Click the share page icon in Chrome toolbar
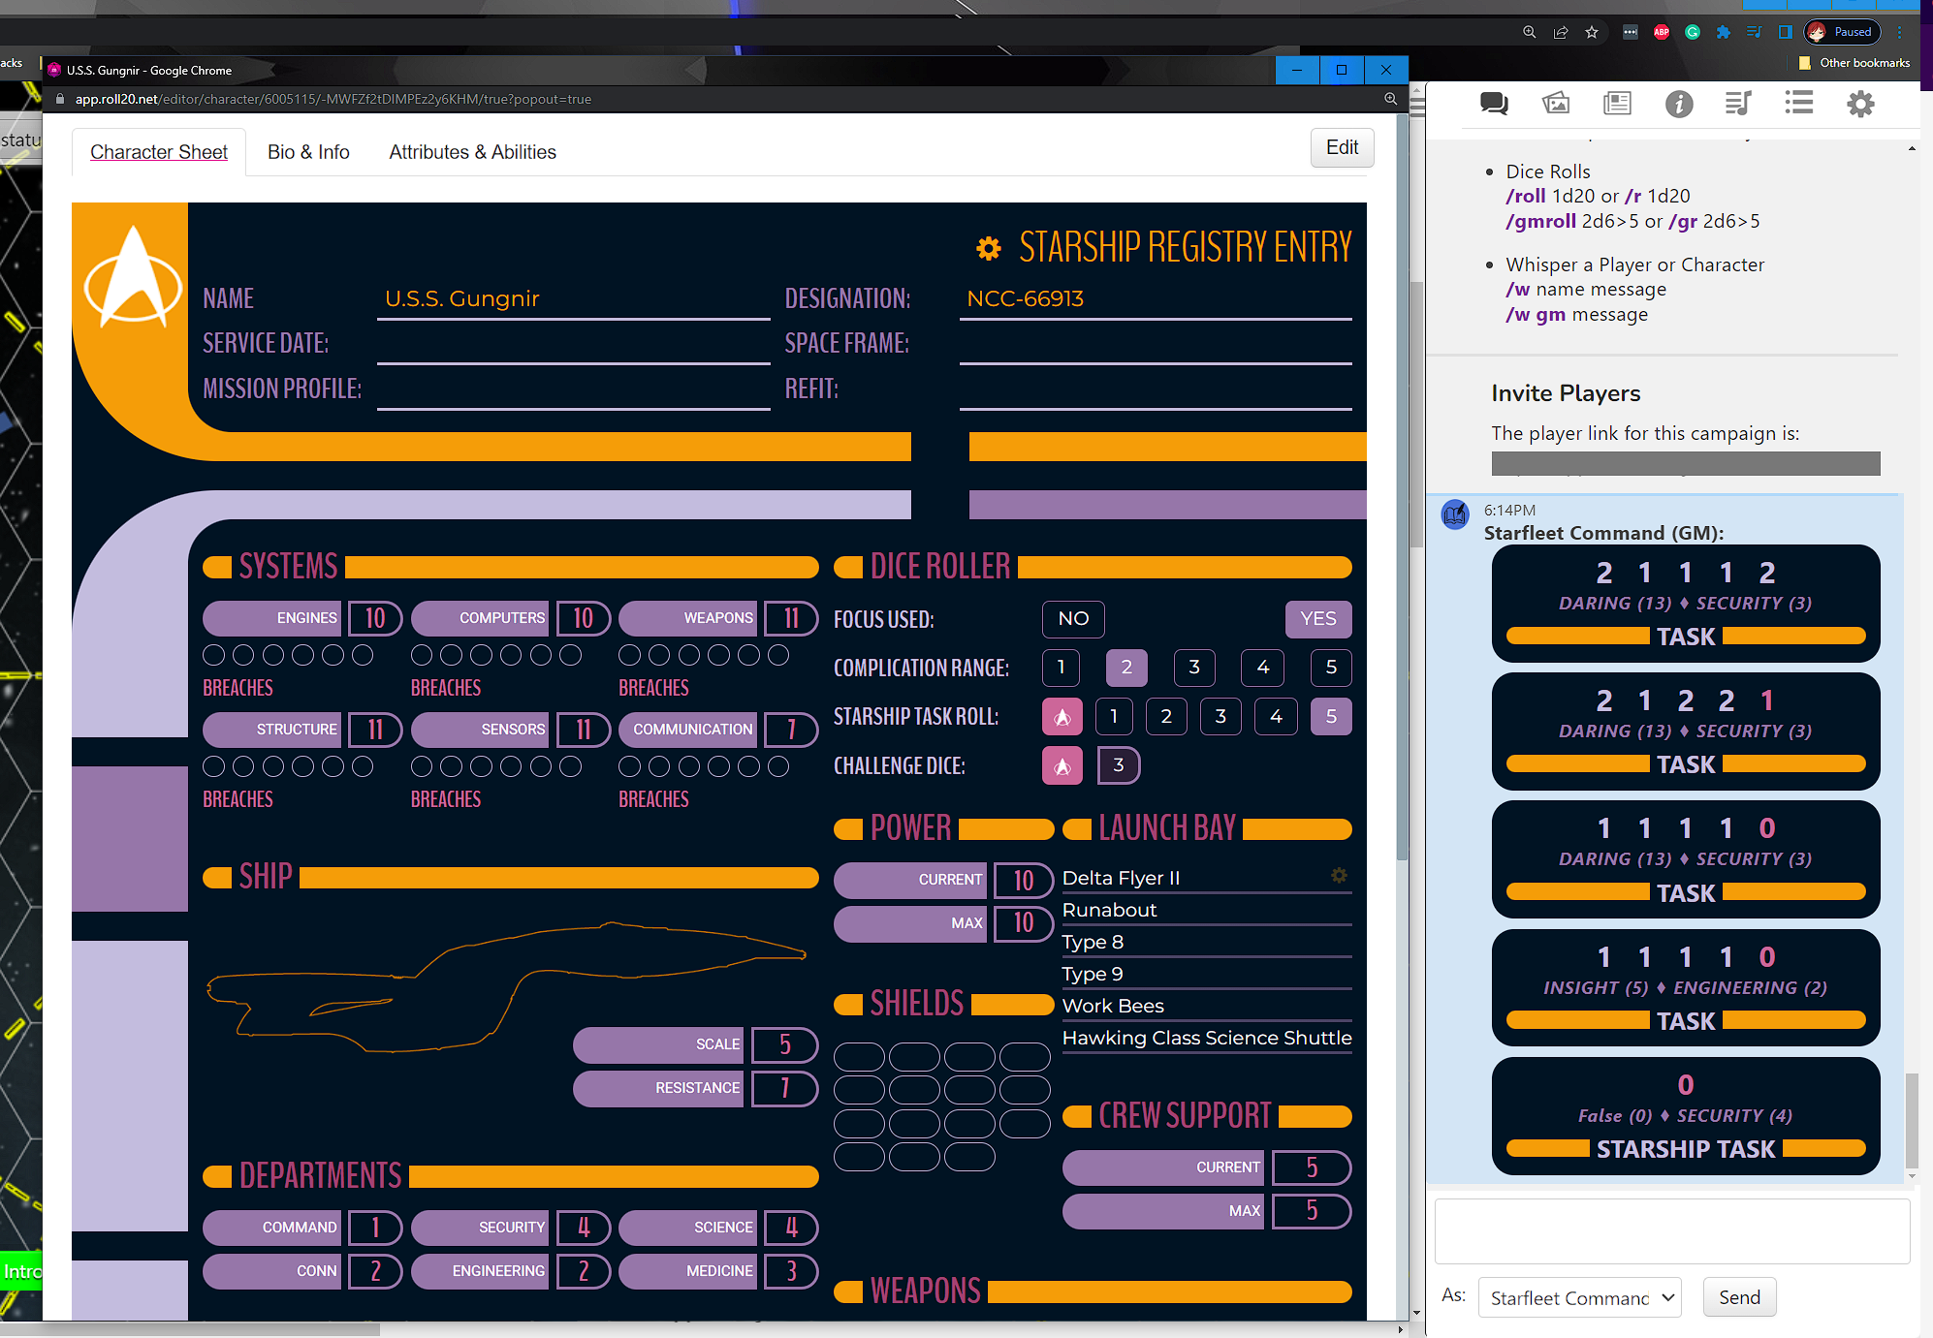1933x1338 pixels. click(x=1561, y=32)
